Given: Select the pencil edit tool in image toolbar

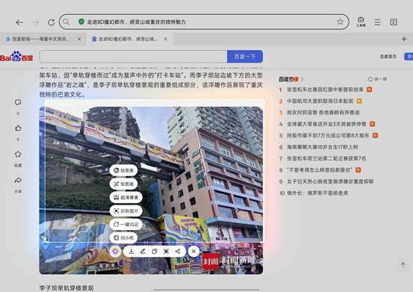Looking at the screenshot, I should 143,251.
